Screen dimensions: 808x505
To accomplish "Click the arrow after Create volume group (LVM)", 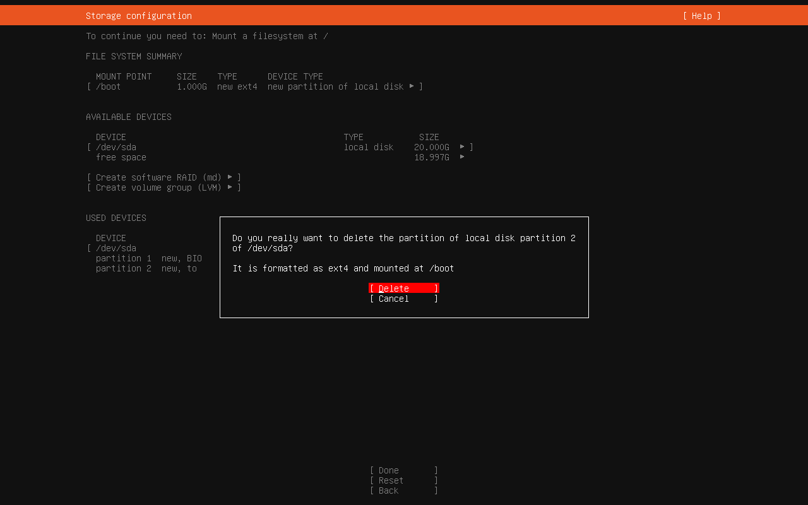I will tap(230, 187).
